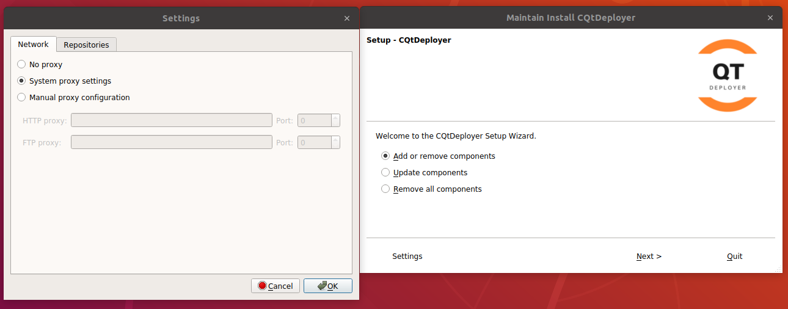The height and width of the screenshot is (309, 788).
Task: Select the No proxy option
Action: coord(22,64)
